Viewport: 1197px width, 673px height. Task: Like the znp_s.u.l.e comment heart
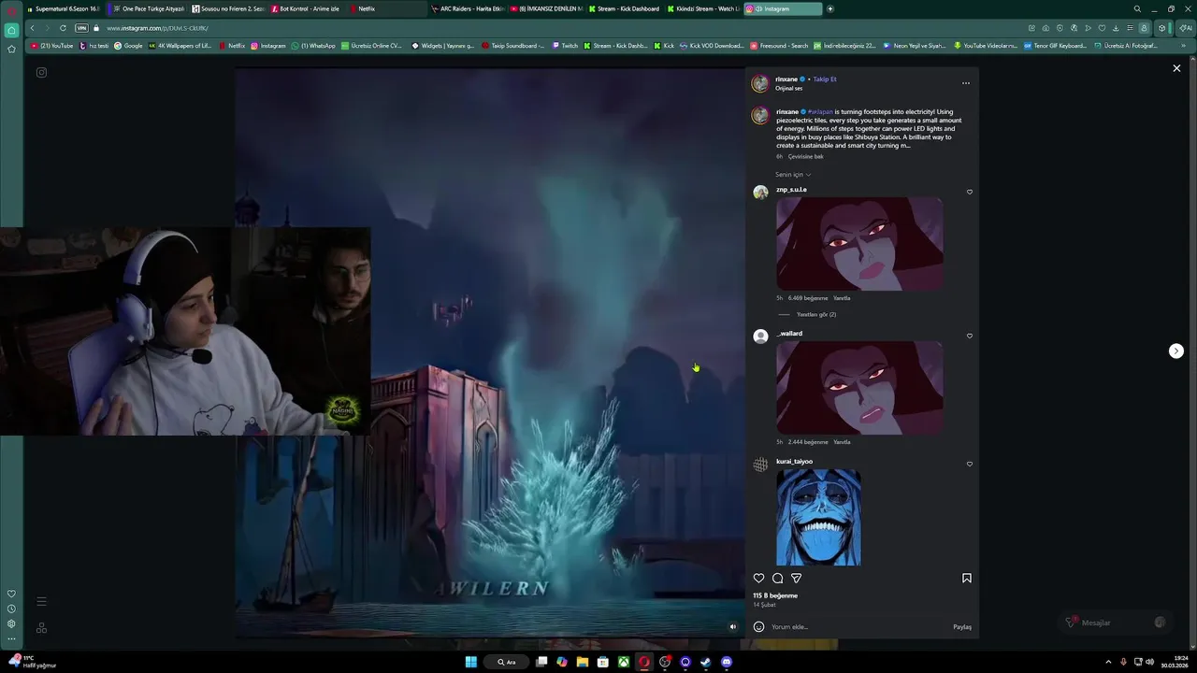(x=969, y=192)
